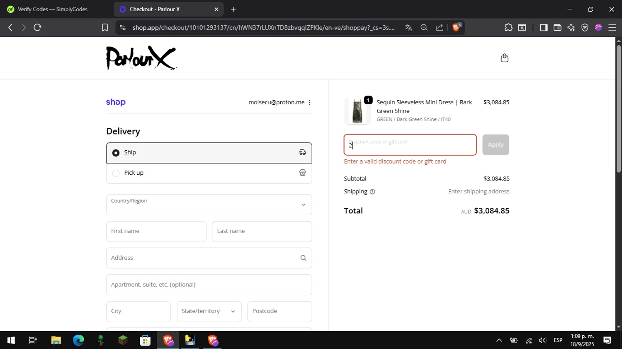Image resolution: width=622 pixels, height=349 pixels.
Task: Focus the First name field
Action: tap(156, 231)
